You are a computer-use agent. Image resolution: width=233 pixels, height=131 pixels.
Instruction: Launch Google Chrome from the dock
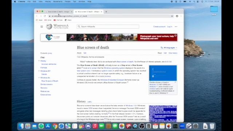55,126
